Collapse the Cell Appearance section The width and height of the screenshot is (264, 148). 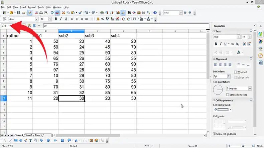[x=214, y=100]
